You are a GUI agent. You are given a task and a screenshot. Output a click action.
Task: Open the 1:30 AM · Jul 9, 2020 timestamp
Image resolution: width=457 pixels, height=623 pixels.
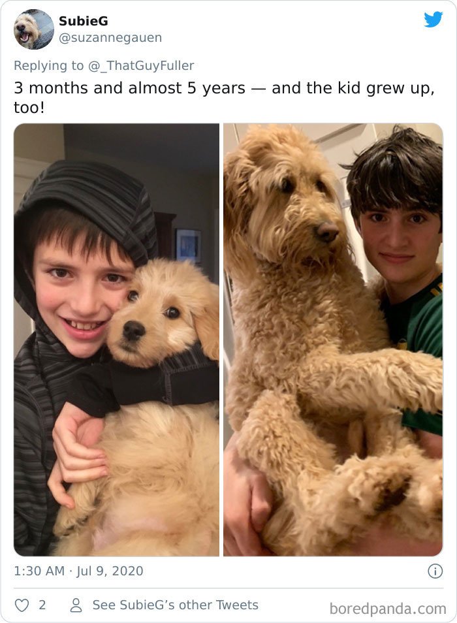point(78,571)
